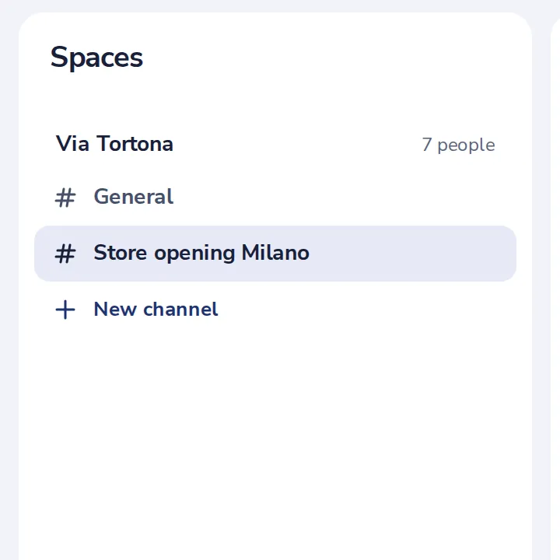Click the word opening in the selected channel
This screenshot has height=560, width=560.
click(x=194, y=254)
